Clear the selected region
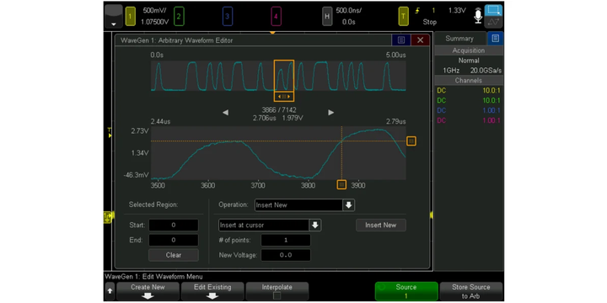Viewport: 607px width, 303px height. click(x=174, y=255)
